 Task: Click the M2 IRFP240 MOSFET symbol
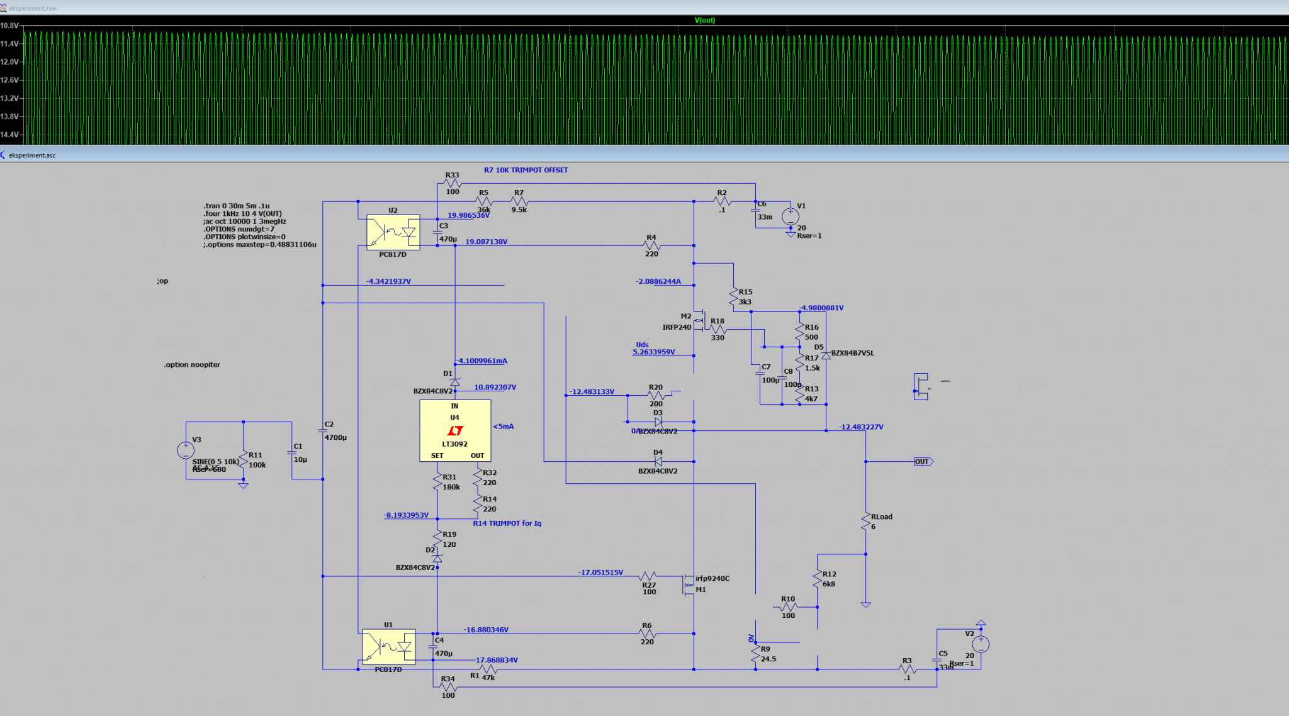pos(701,321)
